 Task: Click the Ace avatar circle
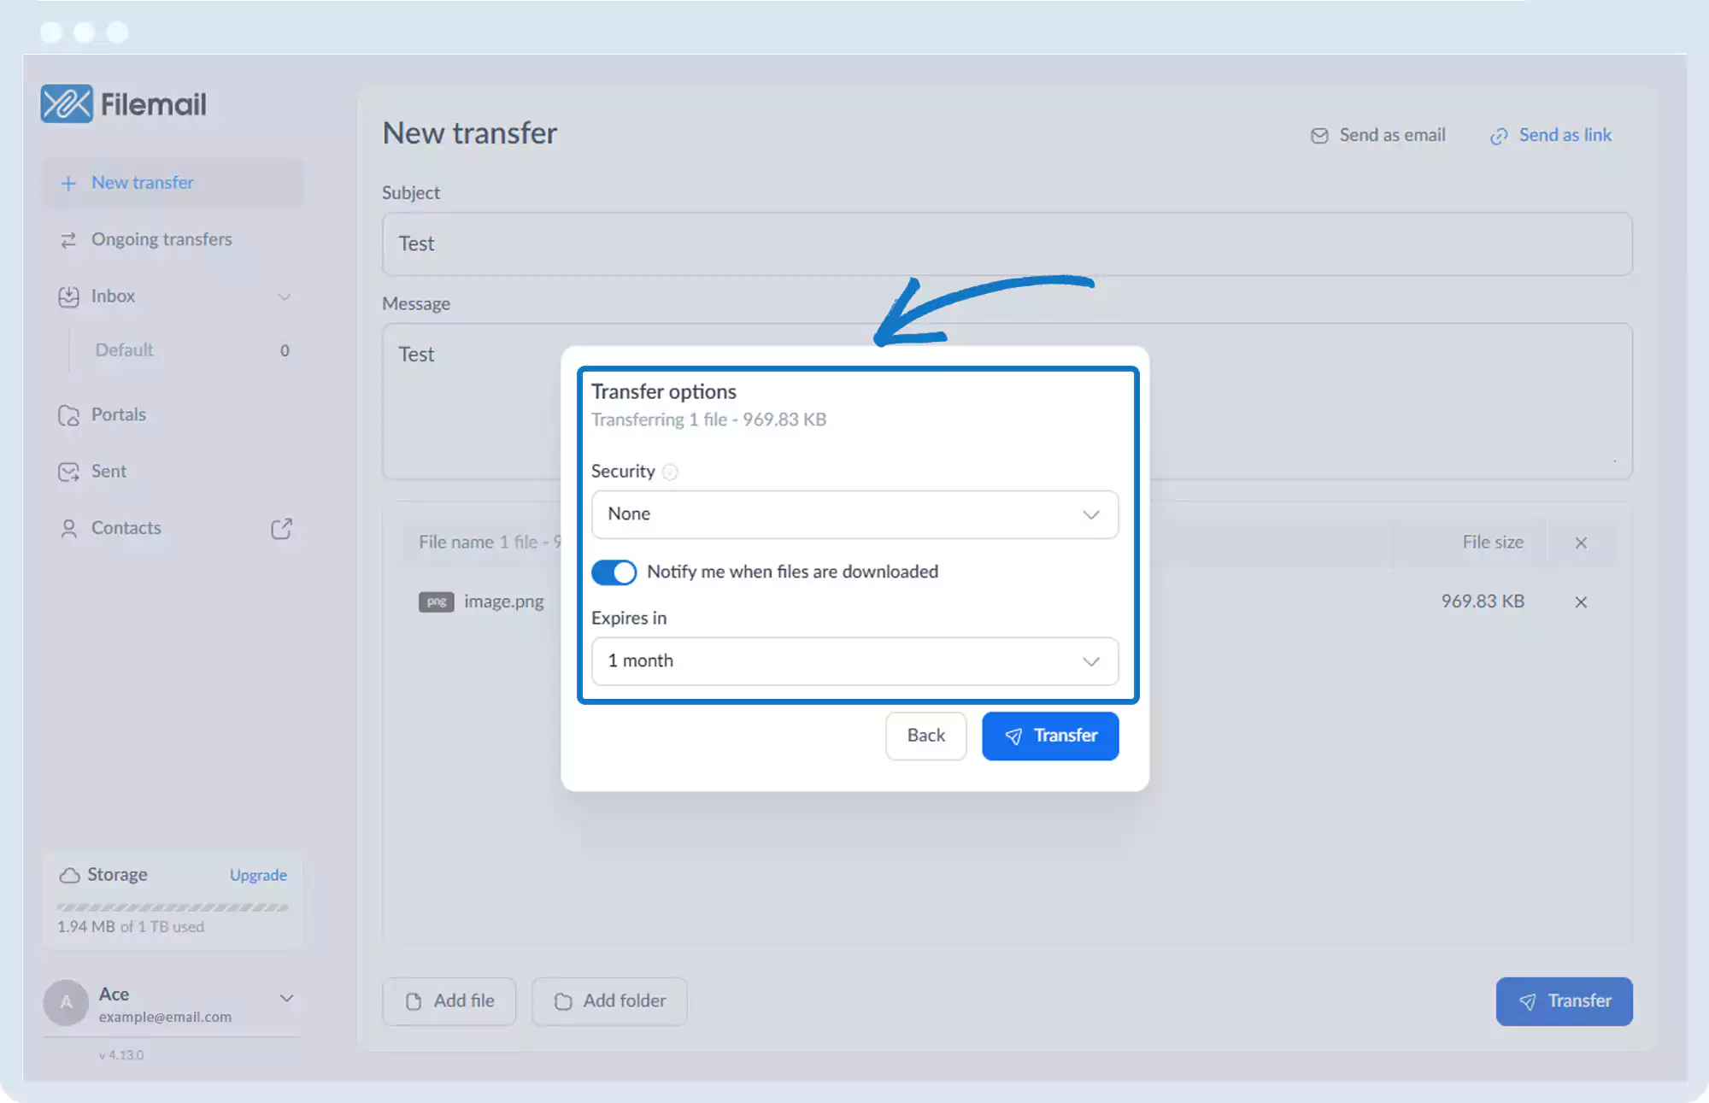[66, 1003]
